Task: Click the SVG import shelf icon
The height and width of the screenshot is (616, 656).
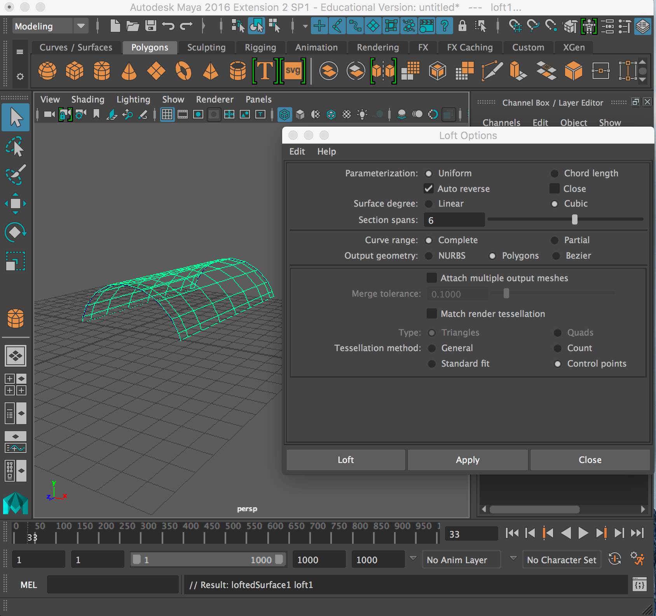Action: pyautogui.click(x=293, y=71)
